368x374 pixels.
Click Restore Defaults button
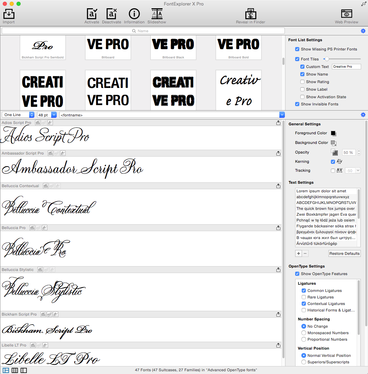[344, 253]
